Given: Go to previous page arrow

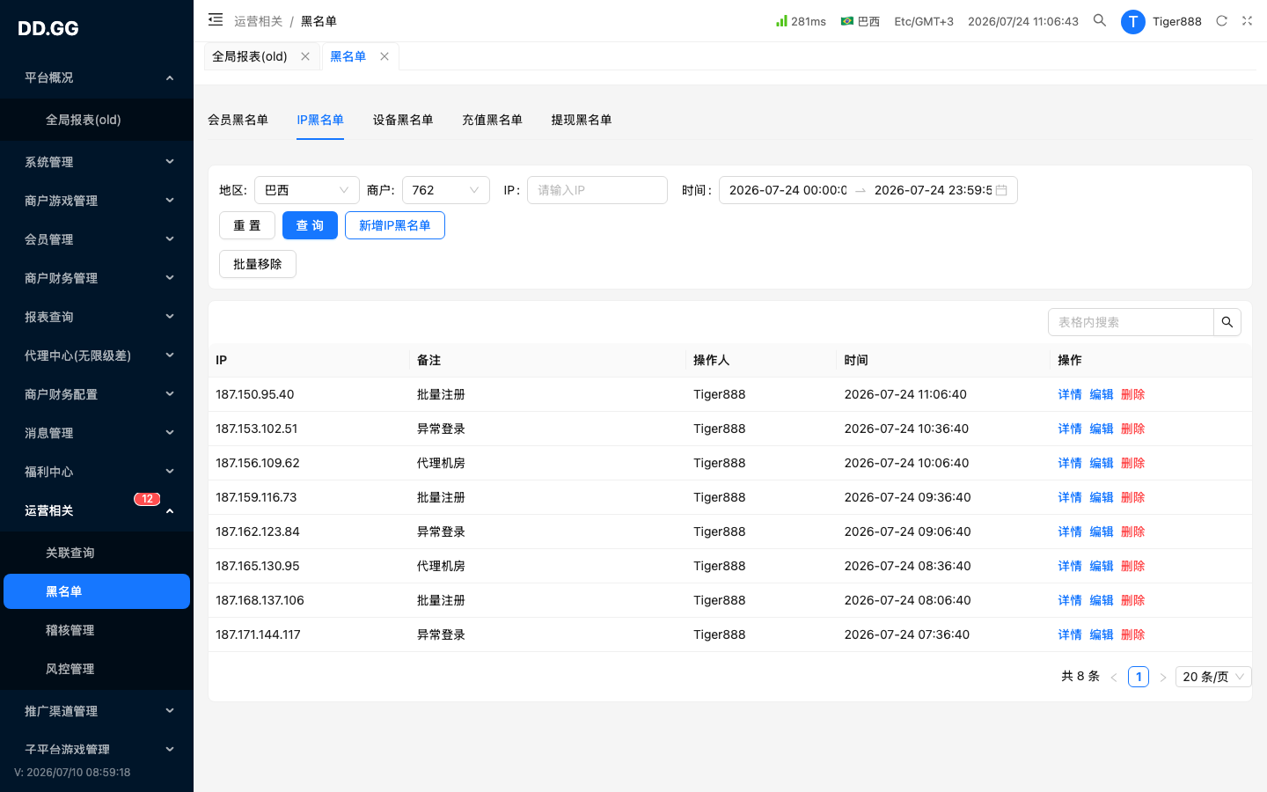Looking at the screenshot, I should click(1114, 677).
